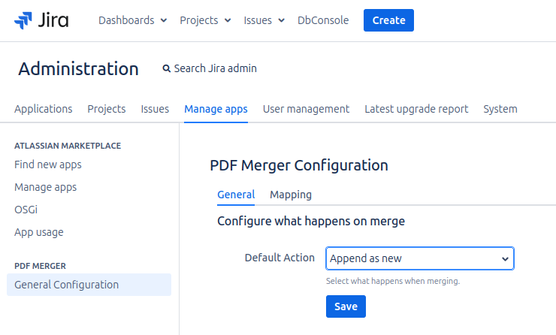Image resolution: width=556 pixels, height=335 pixels.
Task: Save the PDF Merger configuration
Action: (x=346, y=306)
